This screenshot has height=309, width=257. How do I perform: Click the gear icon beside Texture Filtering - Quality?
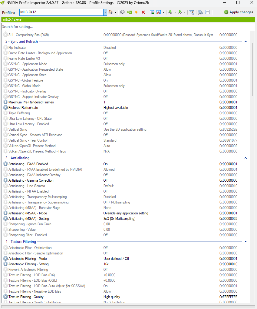click(x=5, y=297)
